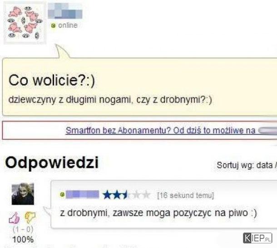
Task: Click the green online dot near asker name
Action: pyautogui.click(x=53, y=25)
